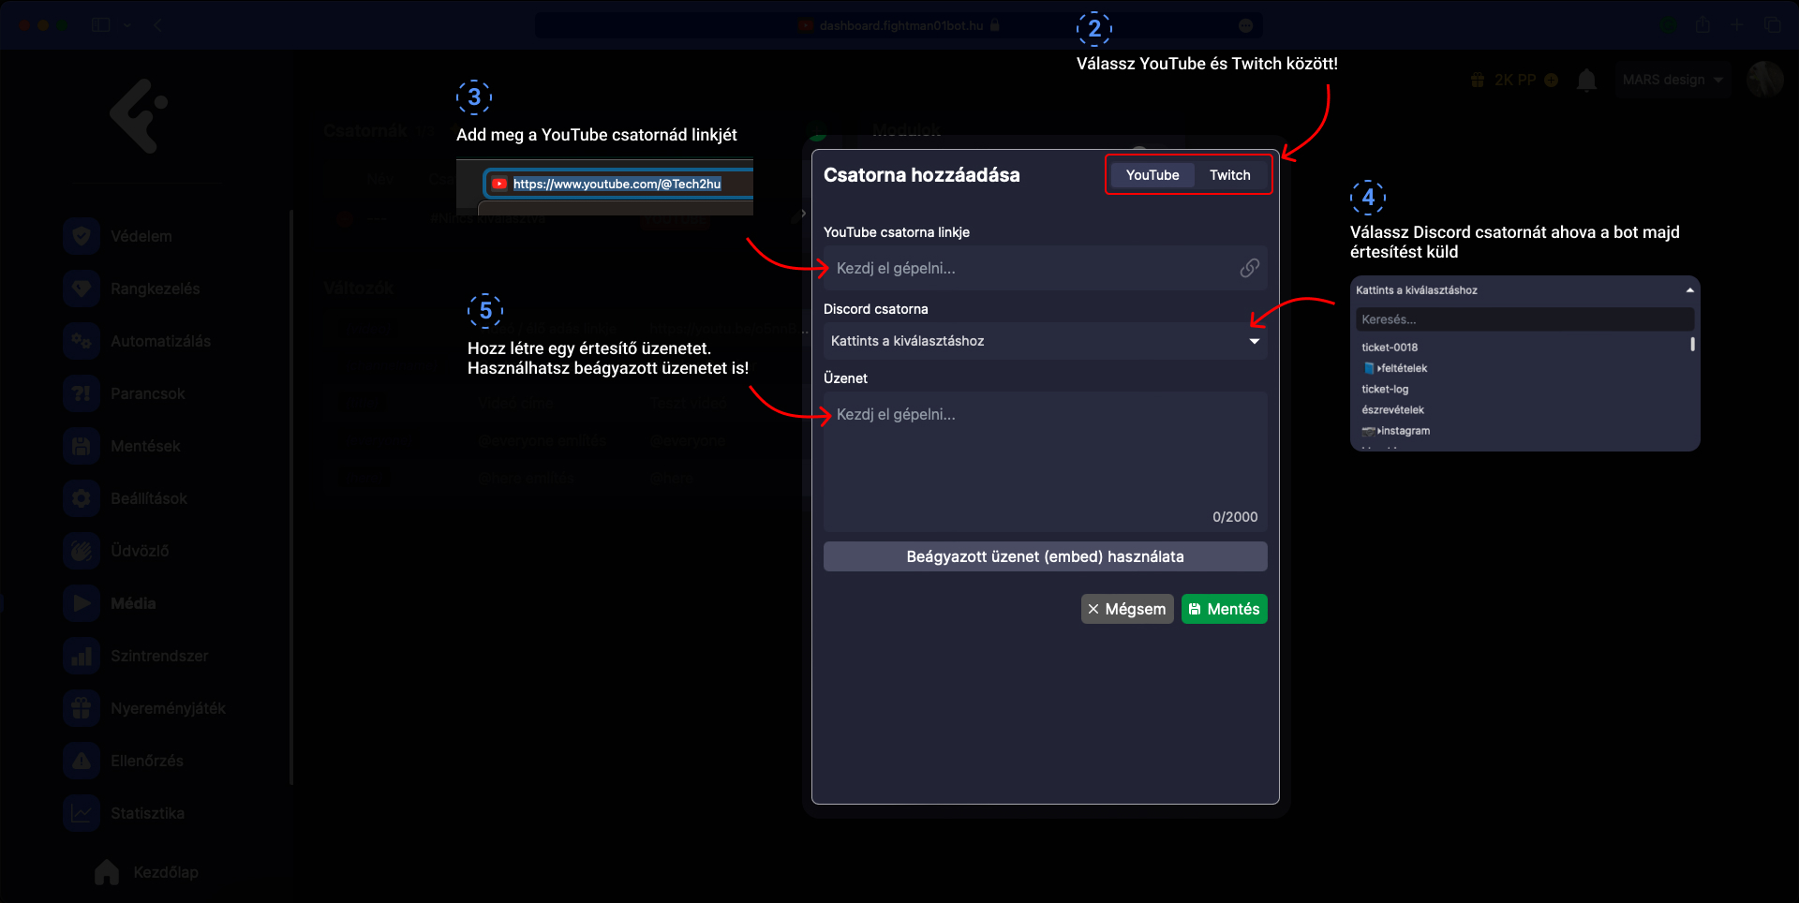The width and height of the screenshot is (1799, 903).
Task: Switch to the Twitch platform option
Action: [1229, 175]
